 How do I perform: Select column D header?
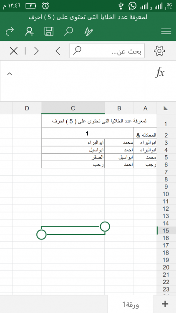27,108
